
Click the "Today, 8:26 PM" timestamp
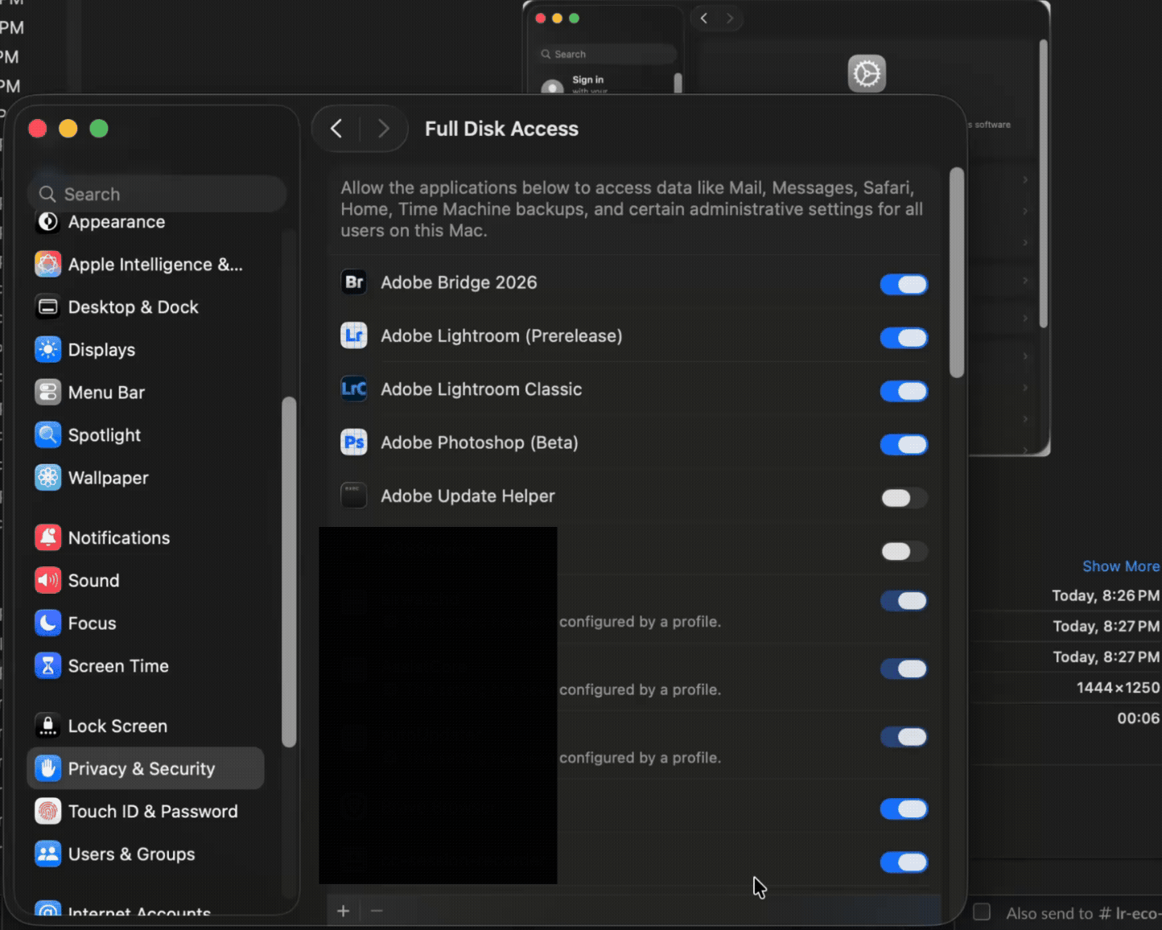coord(1106,595)
